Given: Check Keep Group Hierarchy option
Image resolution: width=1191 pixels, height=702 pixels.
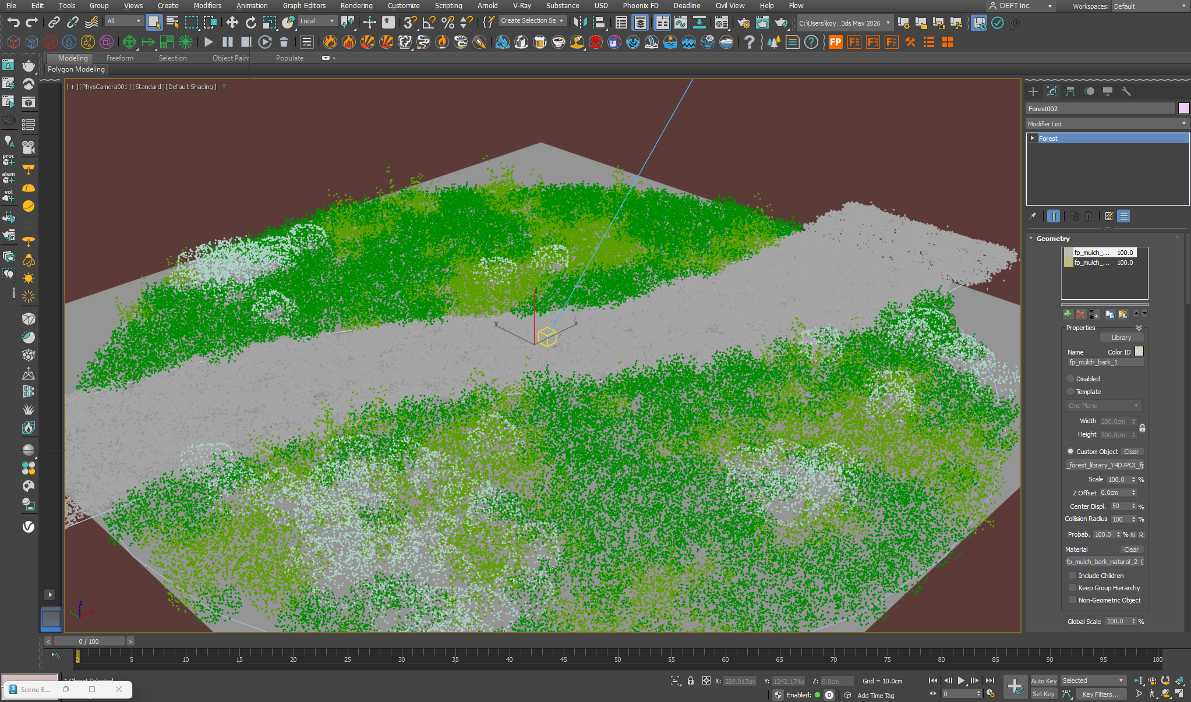Looking at the screenshot, I should tap(1073, 588).
